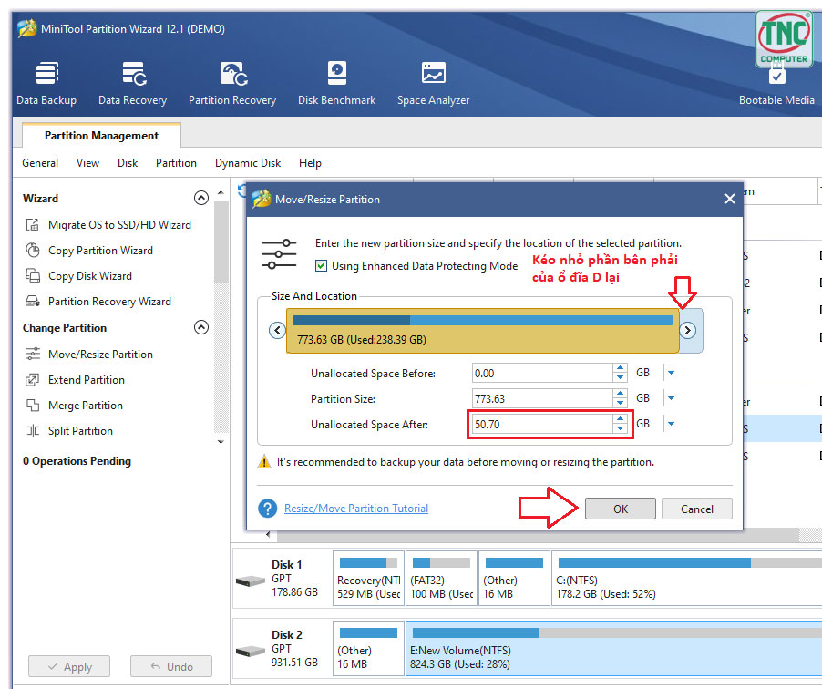
Task: Click the blue help question mark icon
Action: click(x=267, y=509)
